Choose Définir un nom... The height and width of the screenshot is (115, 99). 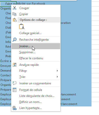point(36,102)
